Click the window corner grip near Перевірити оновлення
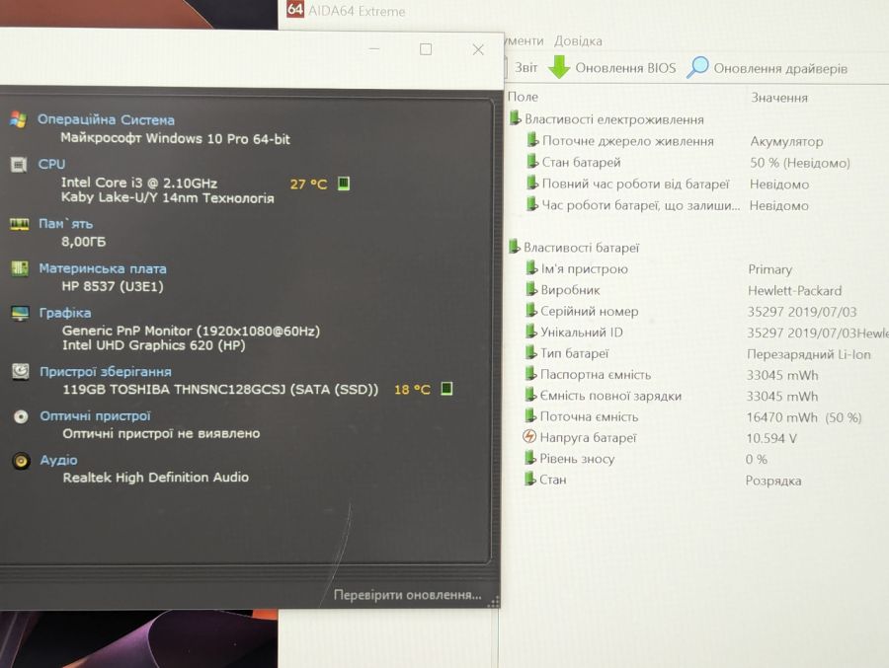The height and width of the screenshot is (668, 889). (x=493, y=602)
